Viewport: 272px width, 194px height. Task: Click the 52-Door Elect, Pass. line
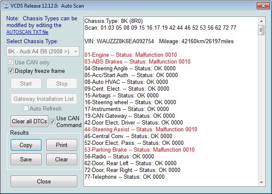click(x=134, y=143)
